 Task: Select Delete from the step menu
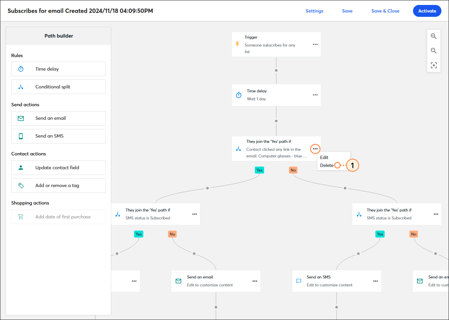327,165
